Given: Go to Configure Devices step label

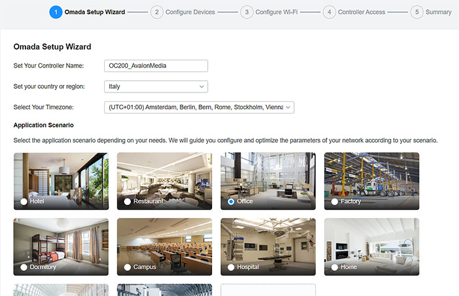Looking at the screenshot, I should point(190,12).
